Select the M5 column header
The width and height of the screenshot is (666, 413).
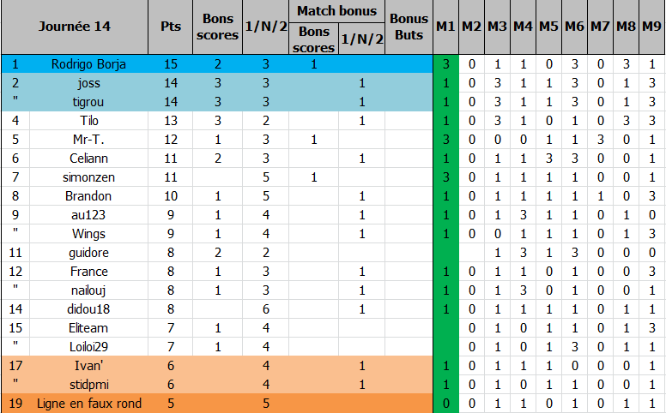point(548,27)
